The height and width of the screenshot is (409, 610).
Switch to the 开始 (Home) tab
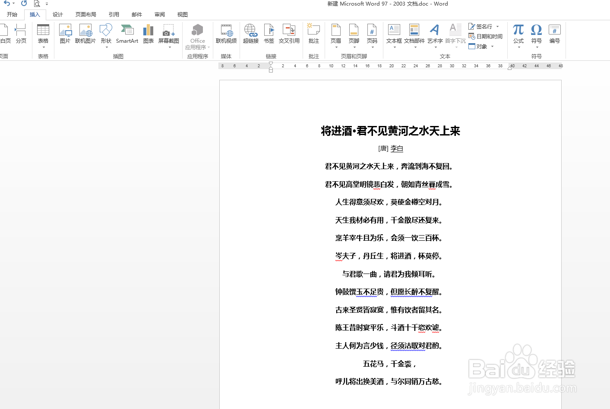click(x=12, y=15)
